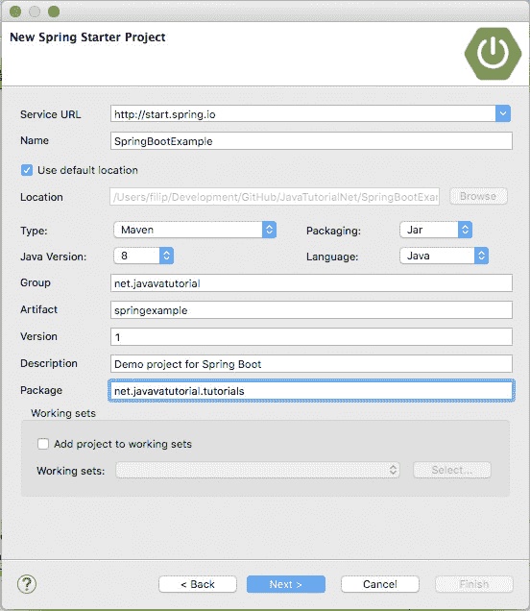Click the Cancel button
Screen dimensions: 530x611
tap(379, 584)
